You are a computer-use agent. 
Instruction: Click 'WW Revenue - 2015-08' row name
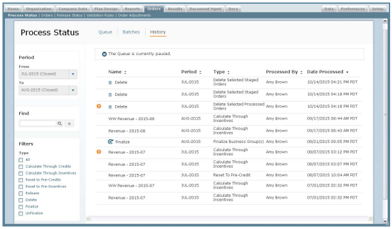[131, 119]
